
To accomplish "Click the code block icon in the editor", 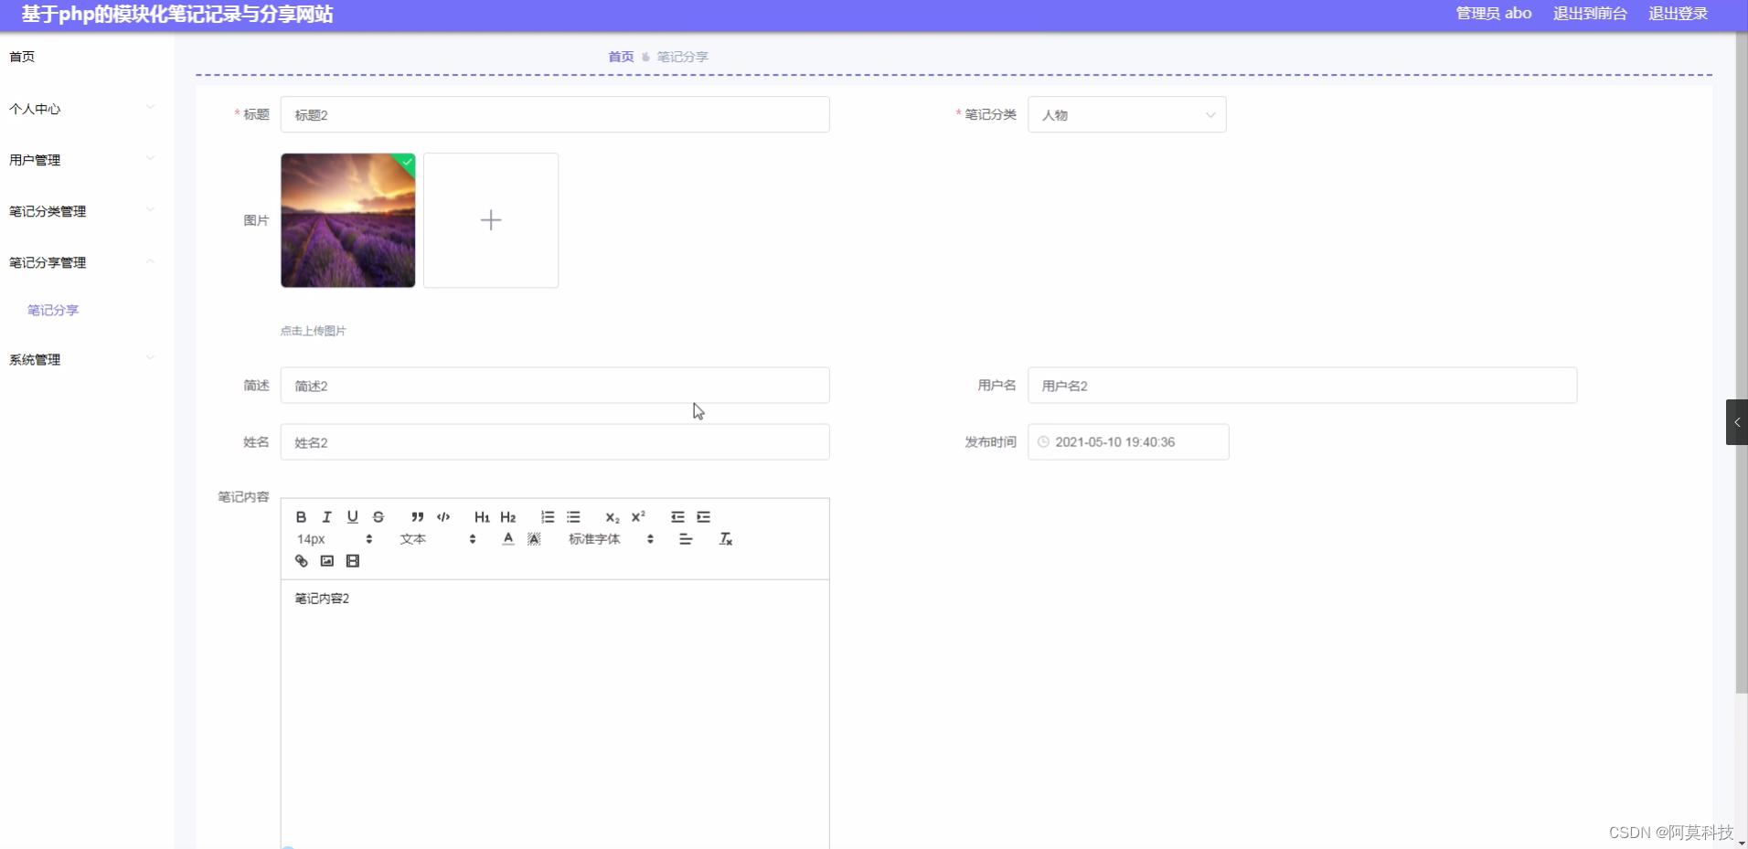I will click(x=442, y=516).
